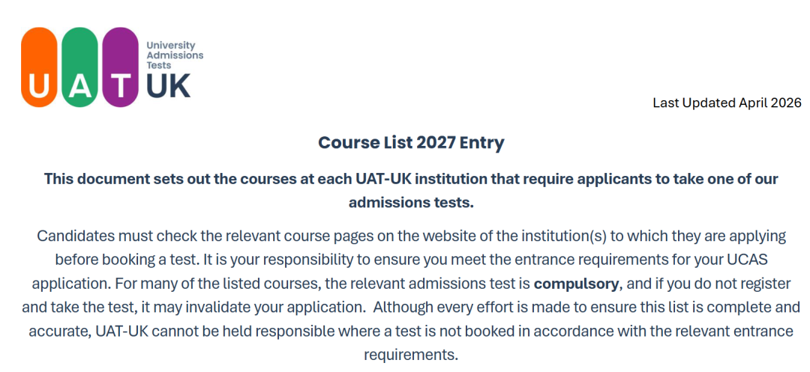810x372 pixels.
Task: Click the large dark UK logo lettering
Action: tap(169, 86)
